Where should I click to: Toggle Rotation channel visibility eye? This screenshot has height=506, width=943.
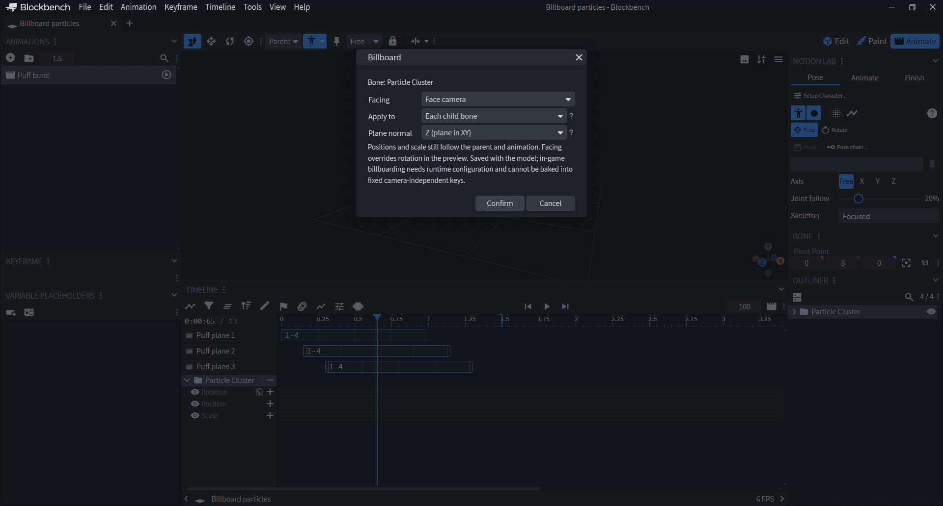195,392
